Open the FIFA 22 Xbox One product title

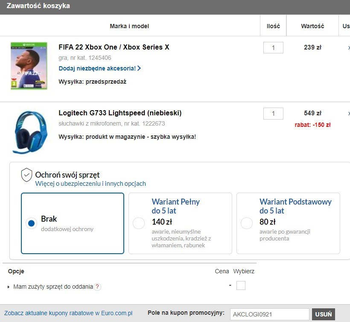pos(114,47)
